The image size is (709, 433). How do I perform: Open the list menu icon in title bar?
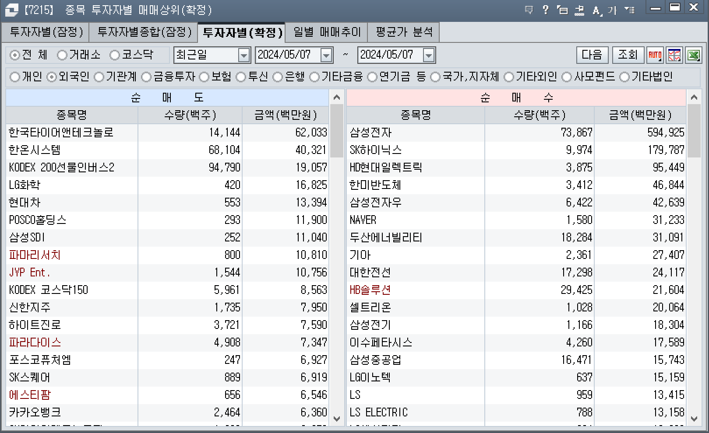pos(630,10)
